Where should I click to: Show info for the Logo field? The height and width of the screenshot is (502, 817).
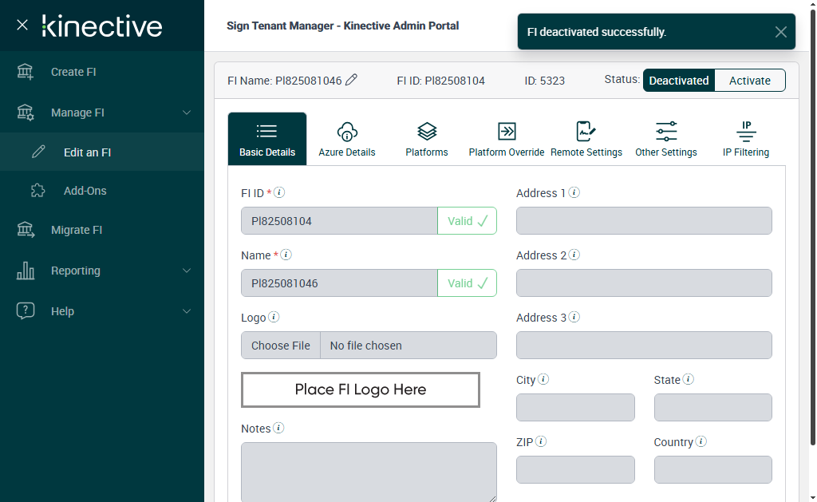pos(274,316)
